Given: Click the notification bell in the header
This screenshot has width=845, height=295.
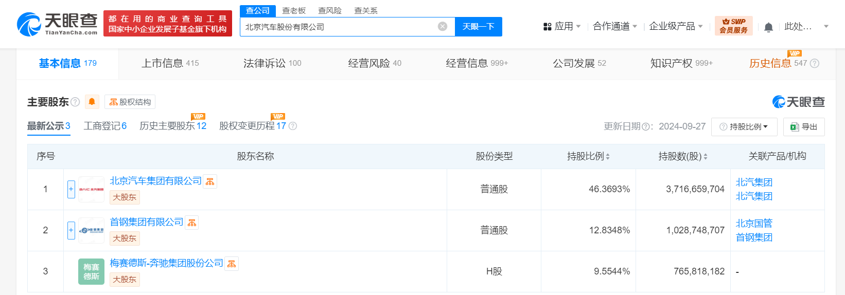Looking at the screenshot, I should (768, 27).
